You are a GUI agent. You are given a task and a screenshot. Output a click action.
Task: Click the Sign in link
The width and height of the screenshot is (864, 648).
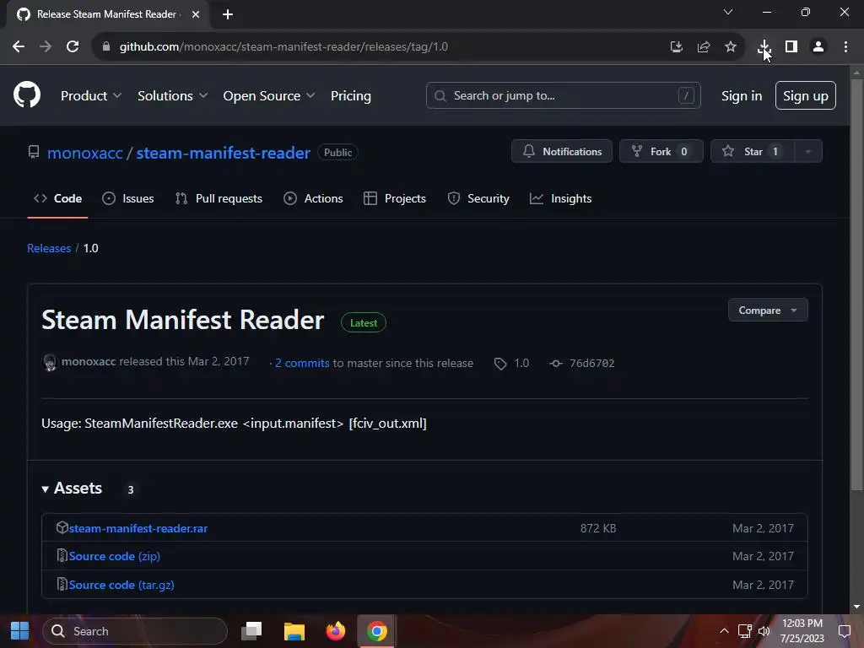point(741,95)
